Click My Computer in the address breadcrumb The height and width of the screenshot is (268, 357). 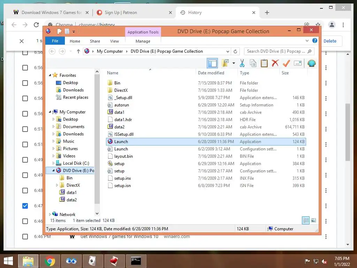(x=110, y=51)
